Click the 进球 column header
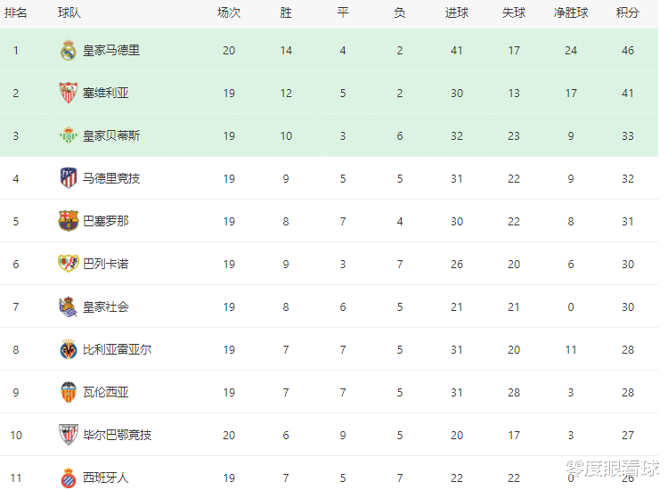Screen dimensions: 668x490 point(457,12)
